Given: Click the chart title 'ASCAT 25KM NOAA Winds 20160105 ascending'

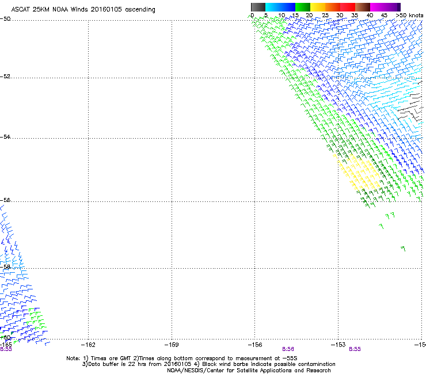Looking at the screenshot, I should pyautogui.click(x=83, y=10).
